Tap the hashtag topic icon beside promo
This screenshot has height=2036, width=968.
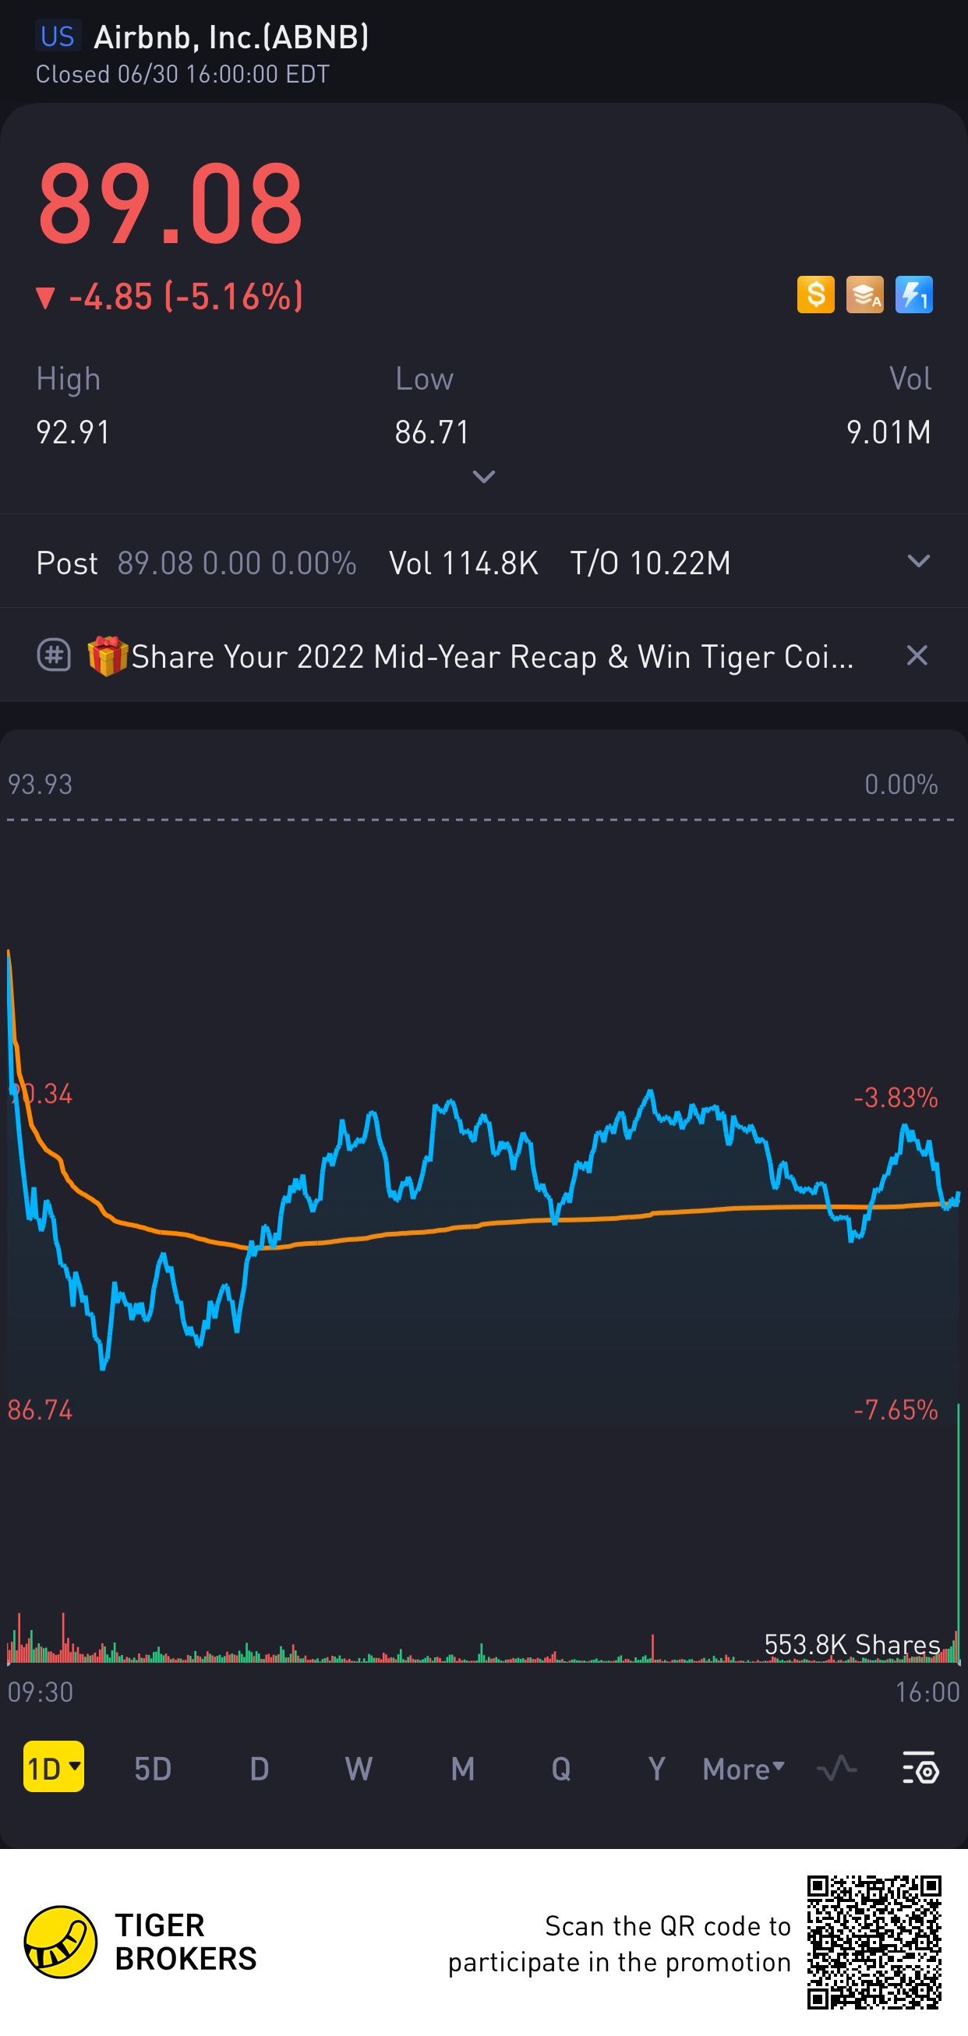[x=54, y=655]
